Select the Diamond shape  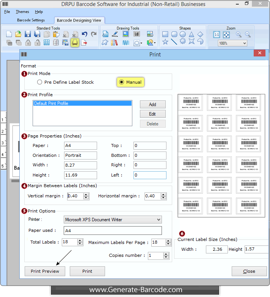point(200,34)
